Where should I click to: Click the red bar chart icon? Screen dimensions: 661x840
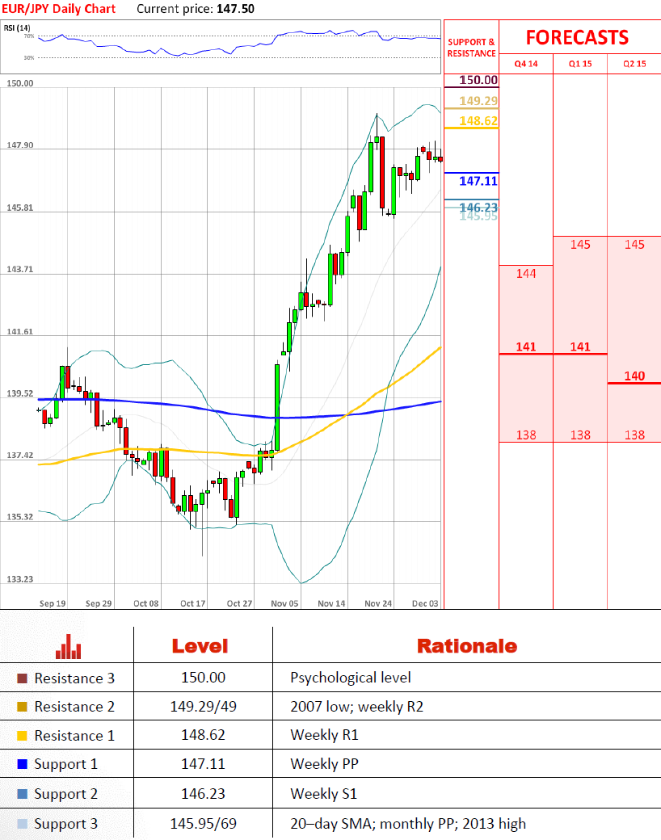point(68,647)
